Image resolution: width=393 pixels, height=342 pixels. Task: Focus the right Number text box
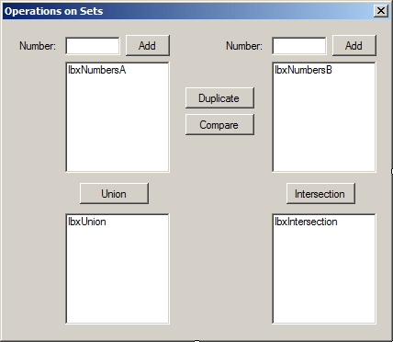pos(299,46)
